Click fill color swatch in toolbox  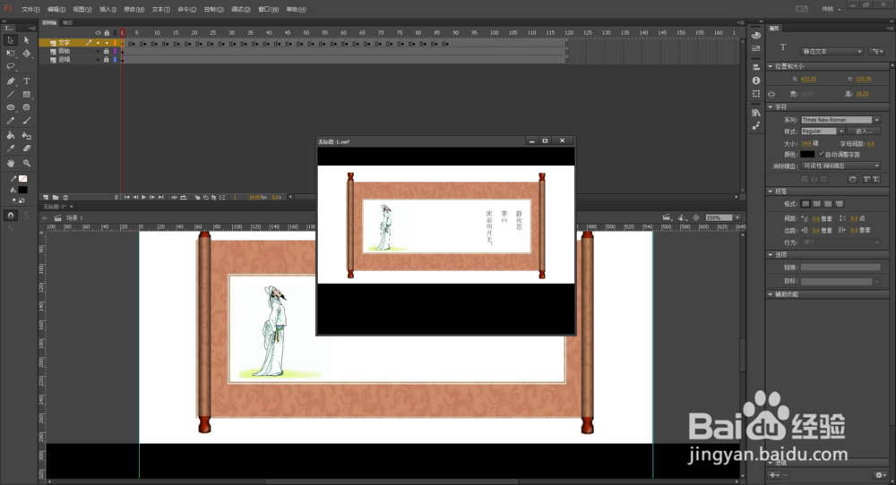(x=23, y=190)
